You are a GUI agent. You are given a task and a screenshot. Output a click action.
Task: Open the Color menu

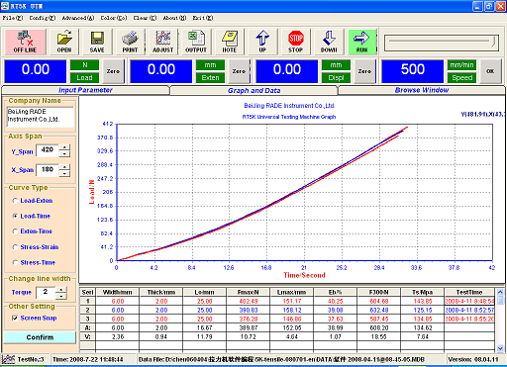pos(114,18)
